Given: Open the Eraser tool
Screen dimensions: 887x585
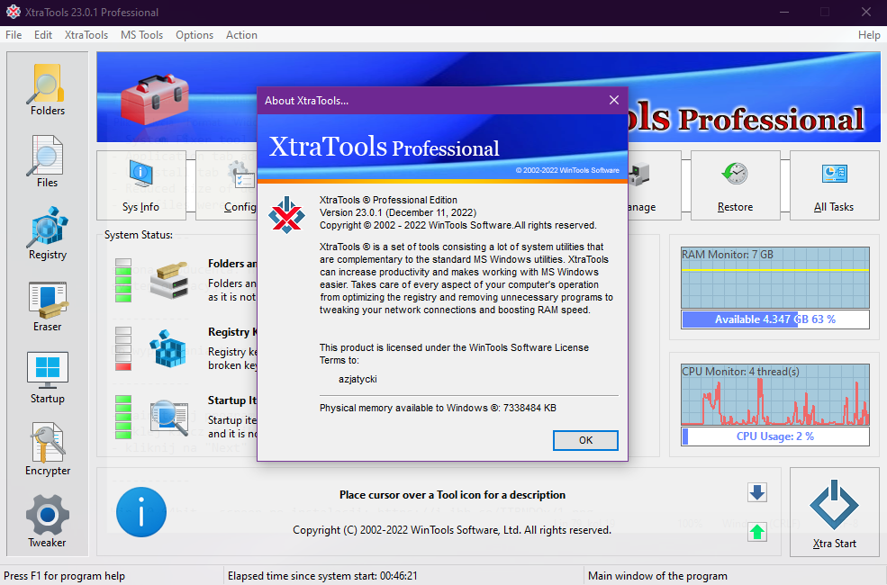Looking at the screenshot, I should pyautogui.click(x=48, y=305).
